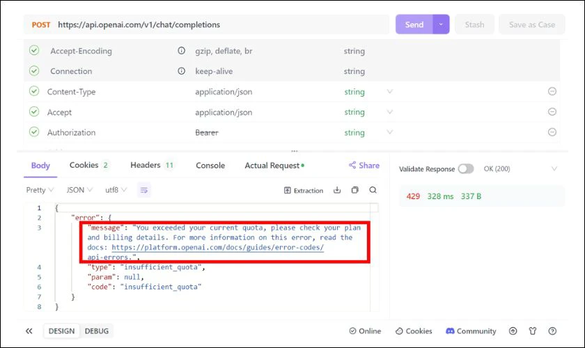585x348 pixels.
Task: Click the Stash button
Action: click(474, 24)
